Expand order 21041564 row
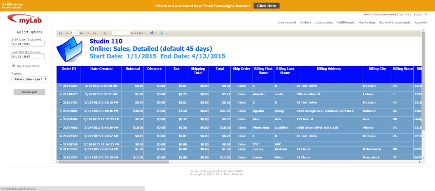This screenshot has height=191, width=435. 61,86
